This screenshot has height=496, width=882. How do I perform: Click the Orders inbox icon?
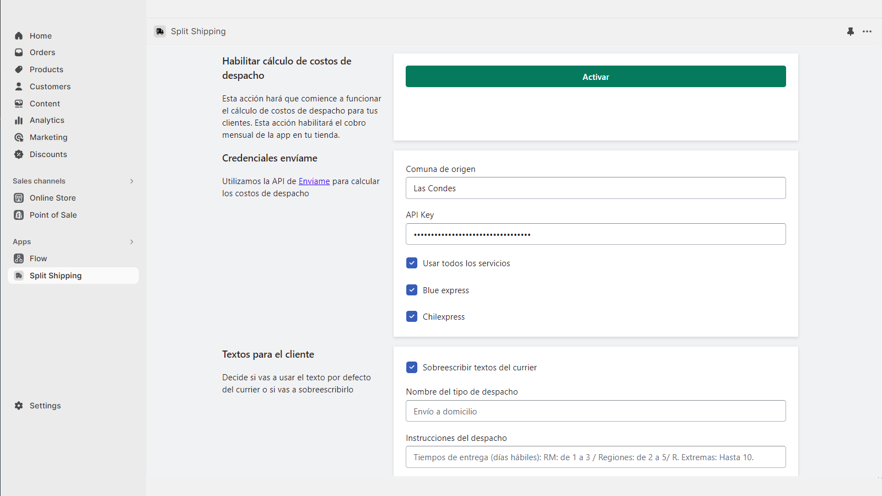pyautogui.click(x=19, y=52)
